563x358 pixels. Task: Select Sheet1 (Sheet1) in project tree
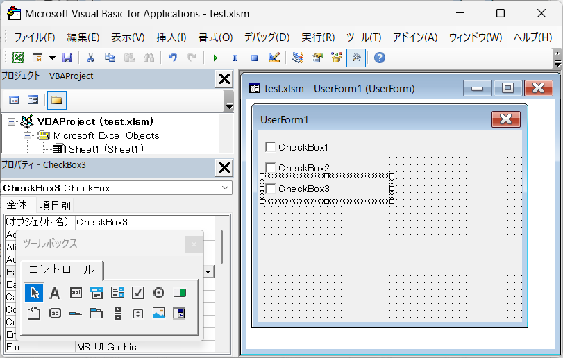click(106, 149)
